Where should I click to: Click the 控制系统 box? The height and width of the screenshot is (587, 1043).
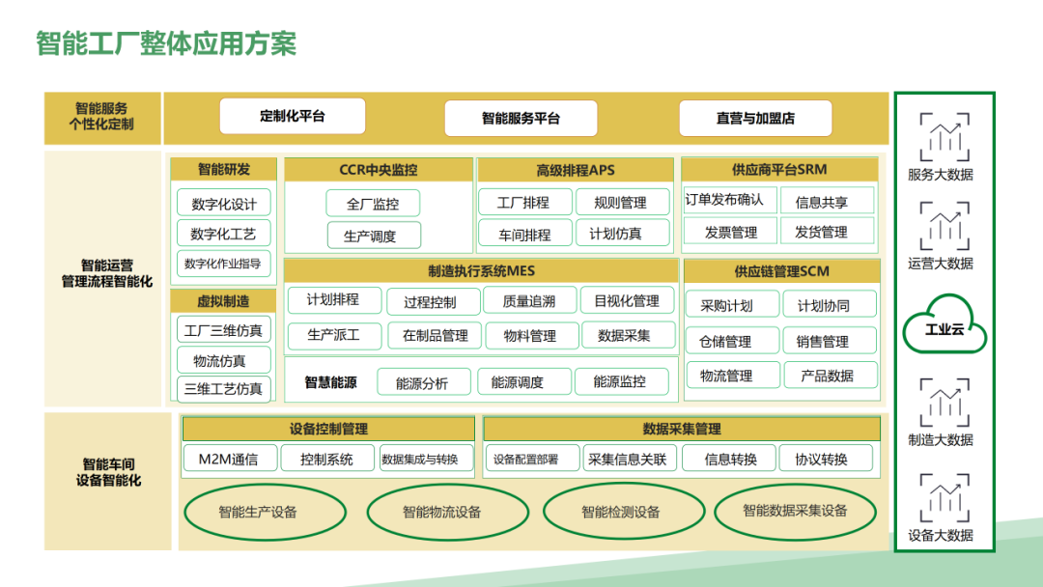click(327, 458)
